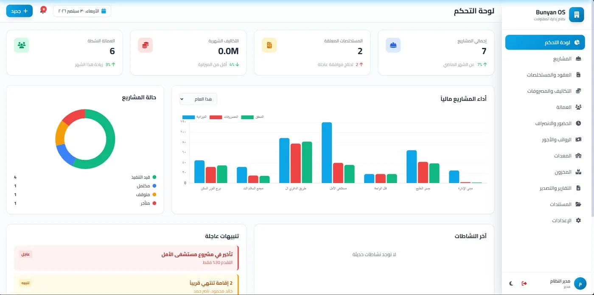Click the حالة المشاريع panel title
The image size is (594, 295).
tap(139, 97)
